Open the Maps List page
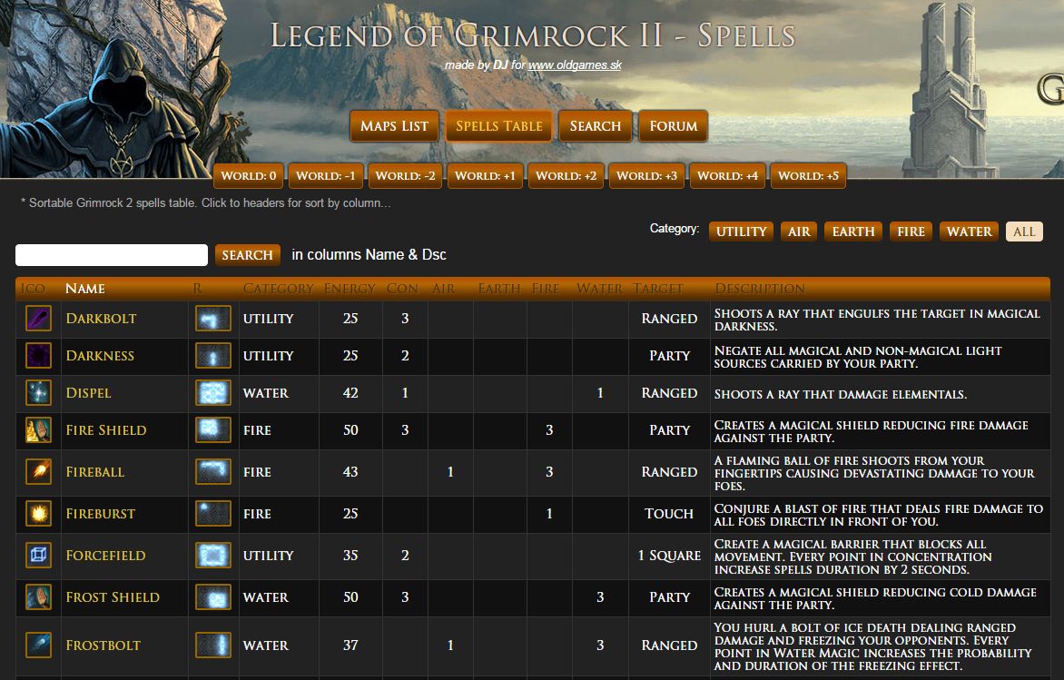 click(x=394, y=126)
